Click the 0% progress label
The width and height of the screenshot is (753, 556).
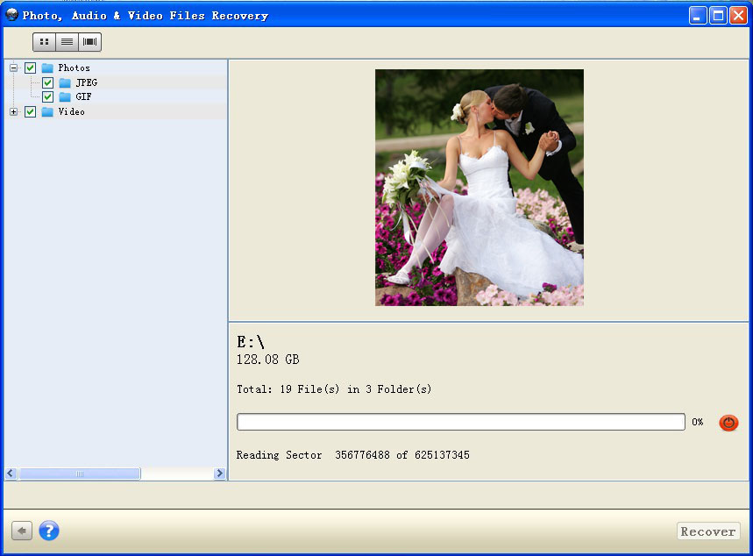click(x=697, y=422)
